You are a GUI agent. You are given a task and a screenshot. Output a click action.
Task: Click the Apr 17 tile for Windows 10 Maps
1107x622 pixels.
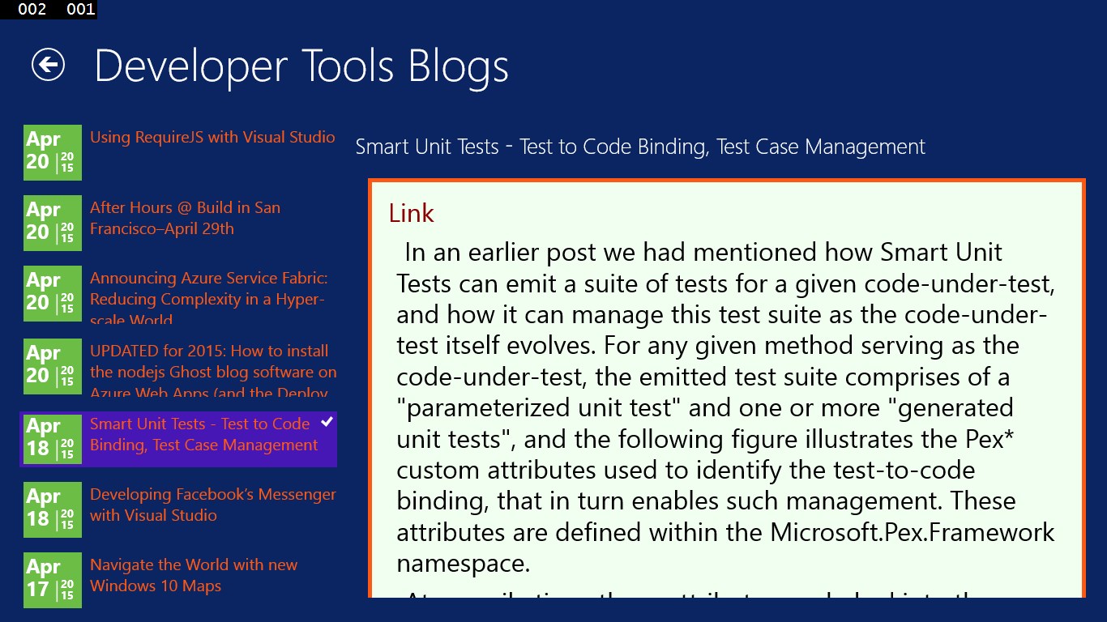[x=52, y=580]
